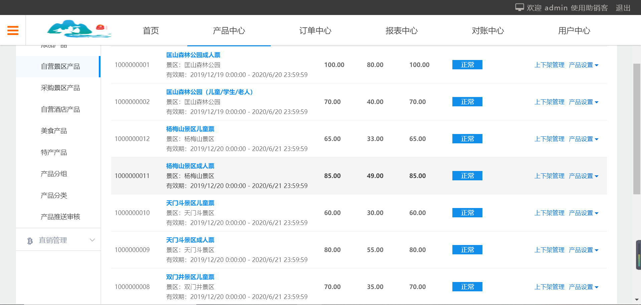The height and width of the screenshot is (305, 641).
Task: Open 产品设置 dropdown for 双门井景区儿童票
Action: point(581,287)
